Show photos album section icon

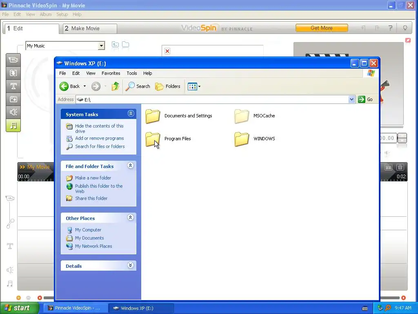click(x=13, y=99)
